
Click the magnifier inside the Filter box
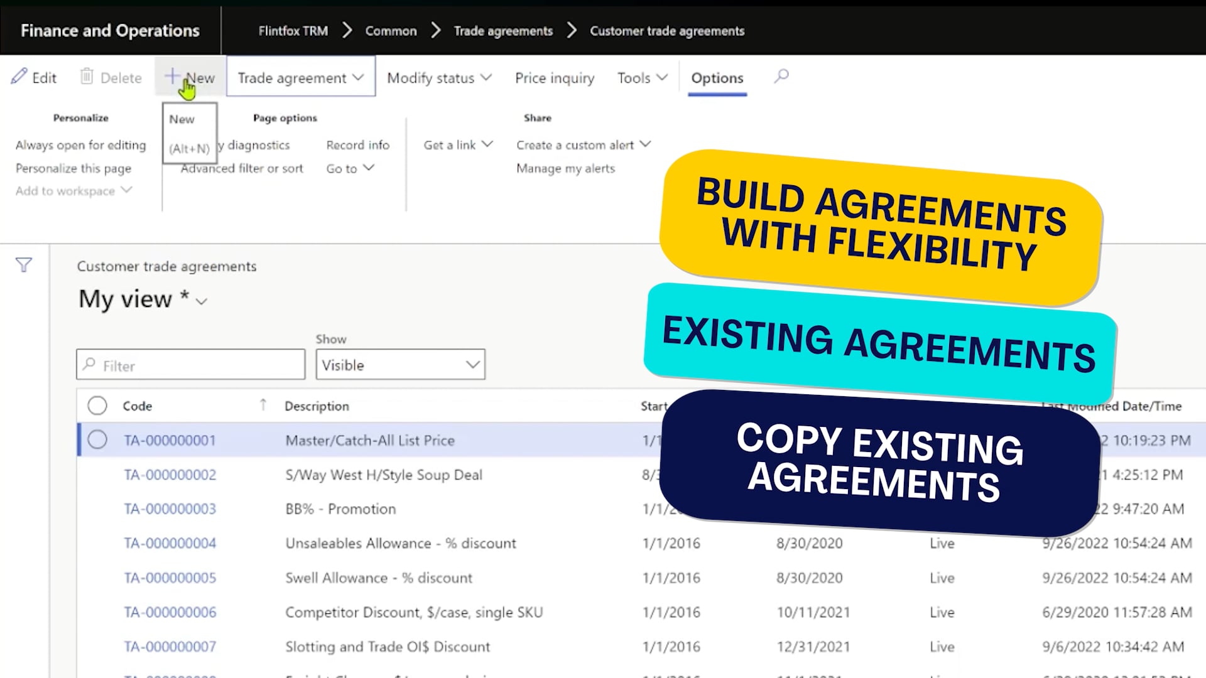90,365
